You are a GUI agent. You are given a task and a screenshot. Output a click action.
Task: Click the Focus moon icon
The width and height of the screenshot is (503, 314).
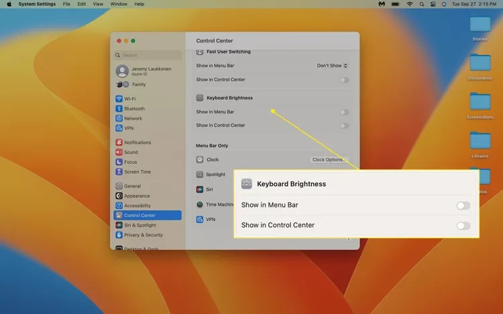point(119,162)
